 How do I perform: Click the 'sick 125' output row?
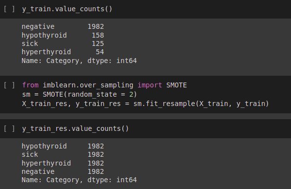[x=63, y=43]
